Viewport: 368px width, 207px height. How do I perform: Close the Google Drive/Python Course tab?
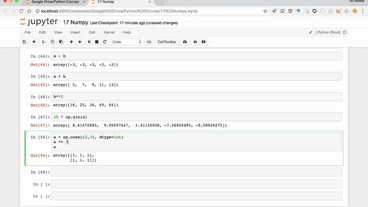[85, 2]
